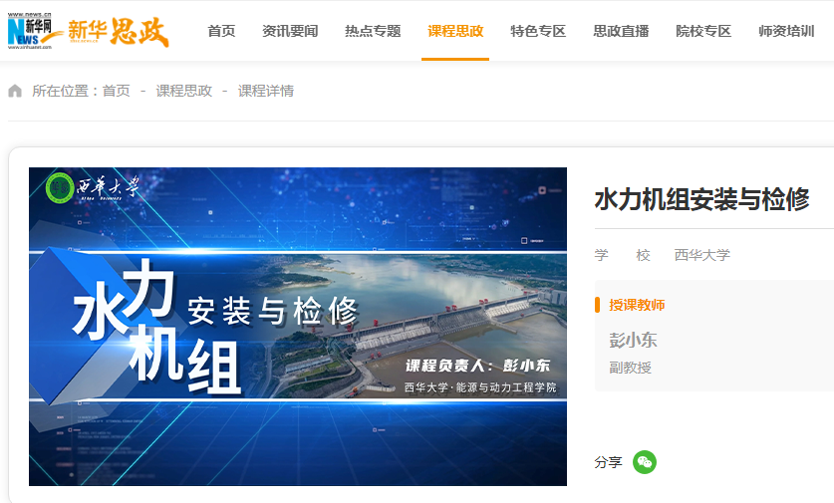Open the 首页 navigation tab
The width and height of the screenshot is (834, 503).
click(221, 31)
